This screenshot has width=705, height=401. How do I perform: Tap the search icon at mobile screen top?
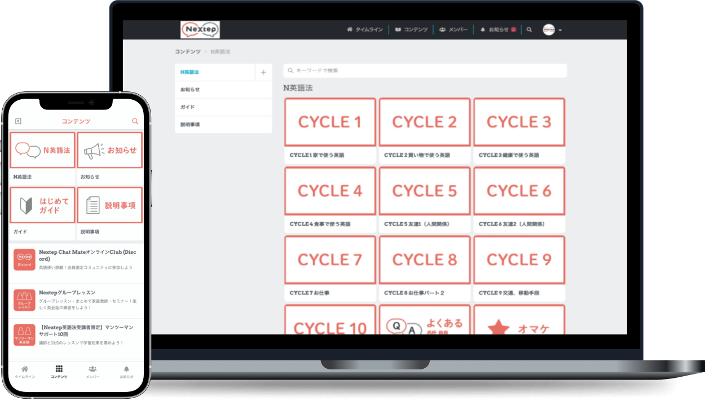click(x=135, y=121)
